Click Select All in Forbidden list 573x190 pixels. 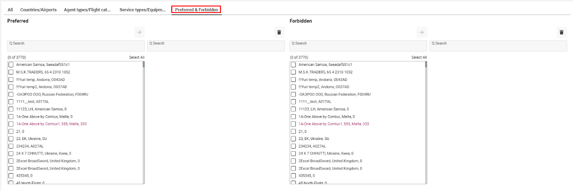pos(419,57)
